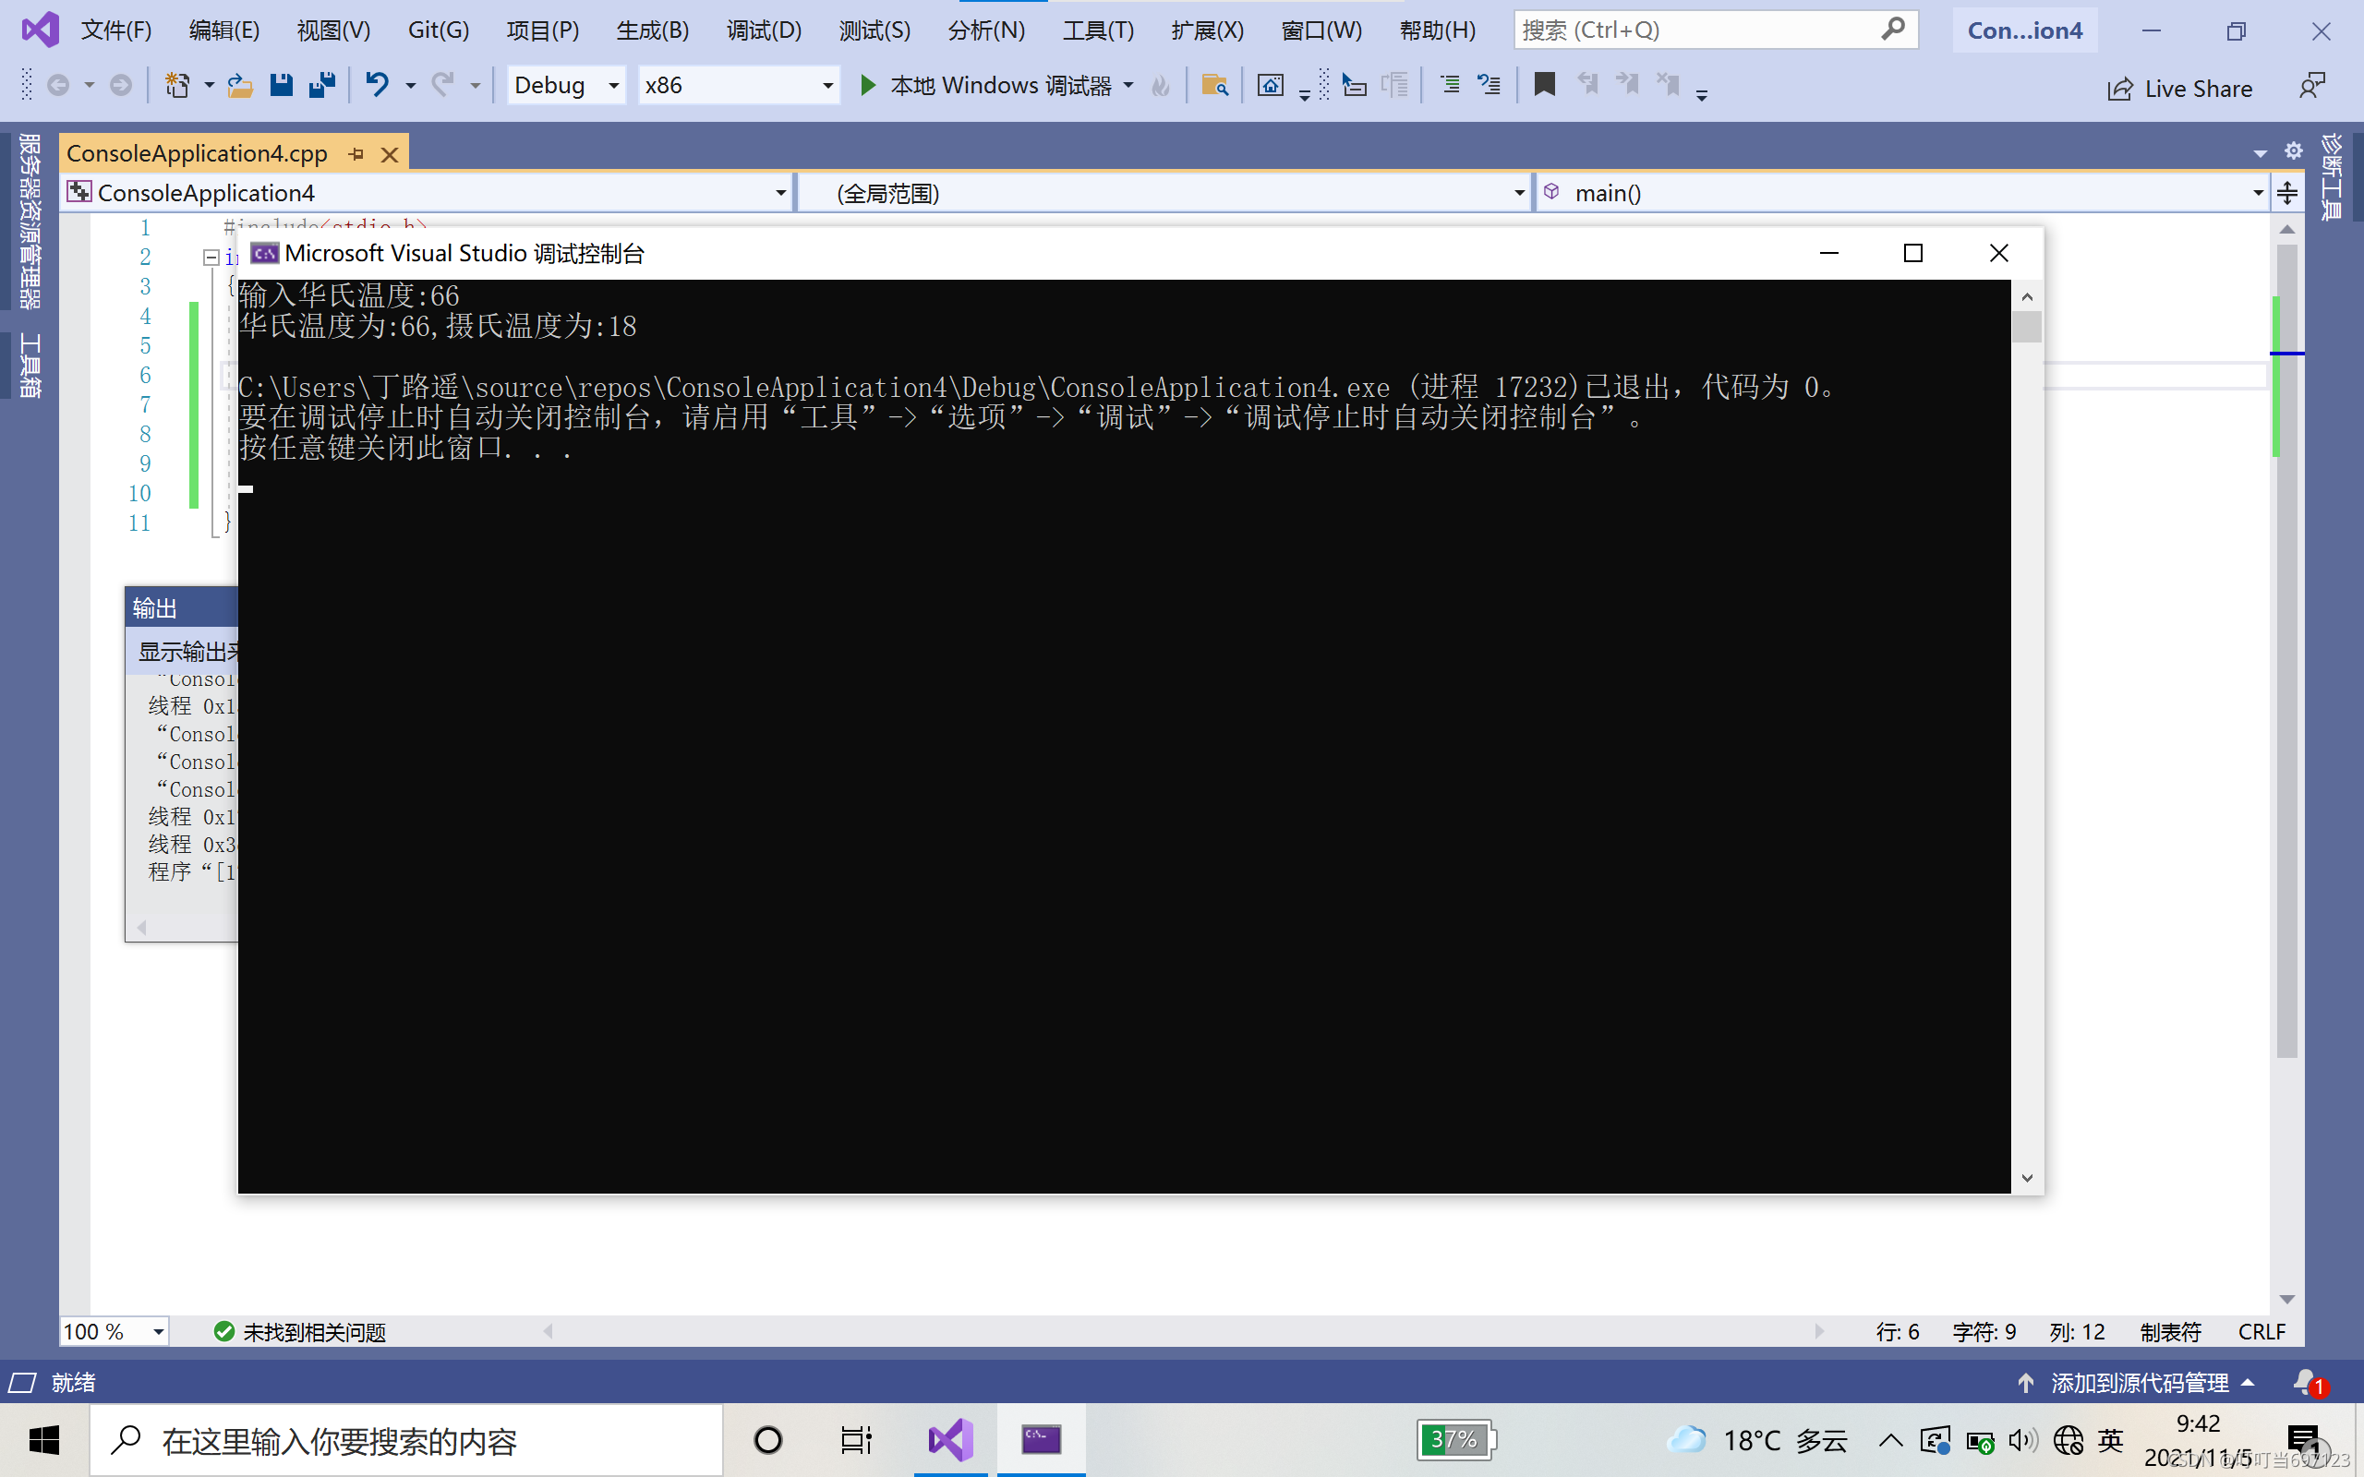Redo the last action
Screen dimensions: 2364x1477
pyautogui.click(x=443, y=86)
